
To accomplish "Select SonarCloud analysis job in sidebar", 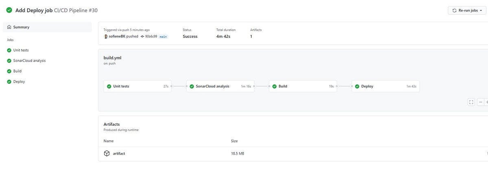I will tap(47, 61).
